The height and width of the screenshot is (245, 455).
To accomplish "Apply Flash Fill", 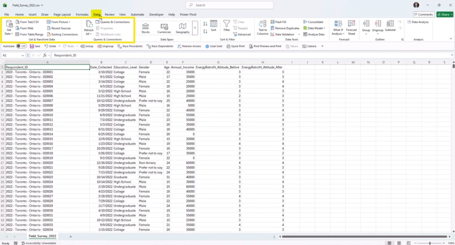I will 278,22.
